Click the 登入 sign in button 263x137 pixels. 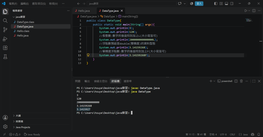(x=199, y=4)
